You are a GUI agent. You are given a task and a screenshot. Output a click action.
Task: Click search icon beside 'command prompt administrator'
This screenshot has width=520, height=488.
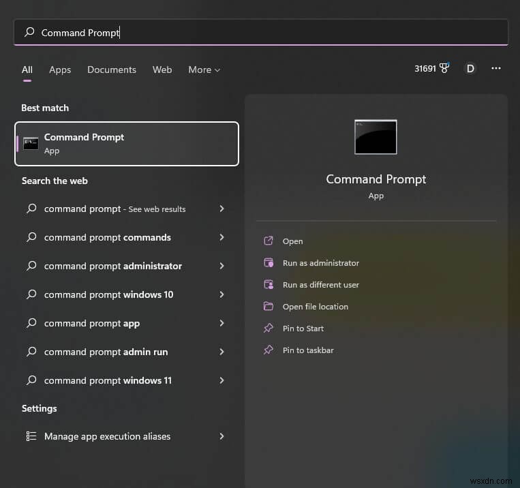click(31, 266)
